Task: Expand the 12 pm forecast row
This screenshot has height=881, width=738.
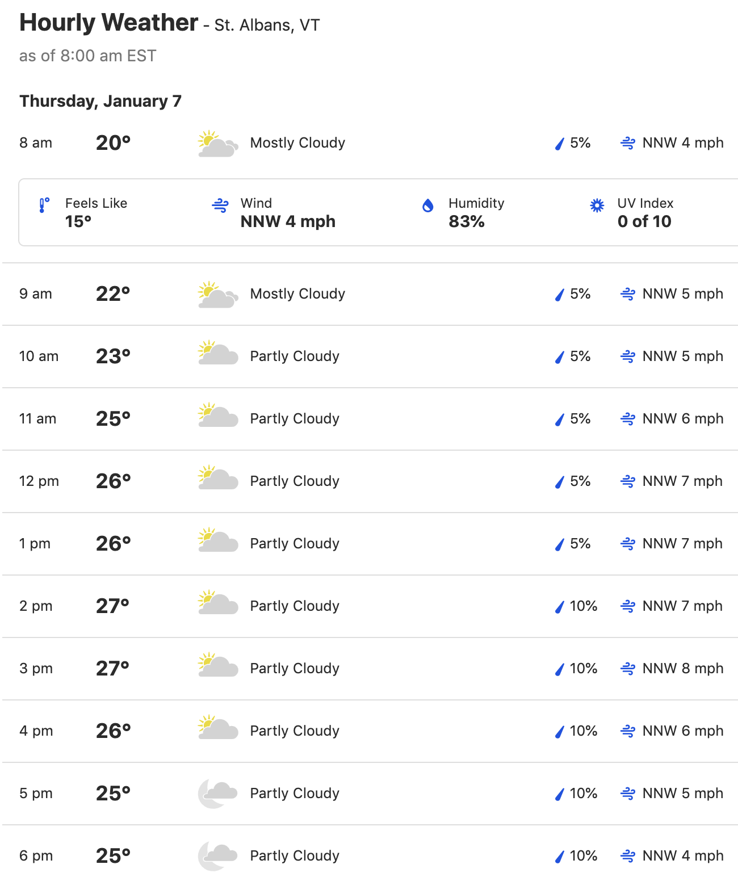Action: tap(370, 481)
